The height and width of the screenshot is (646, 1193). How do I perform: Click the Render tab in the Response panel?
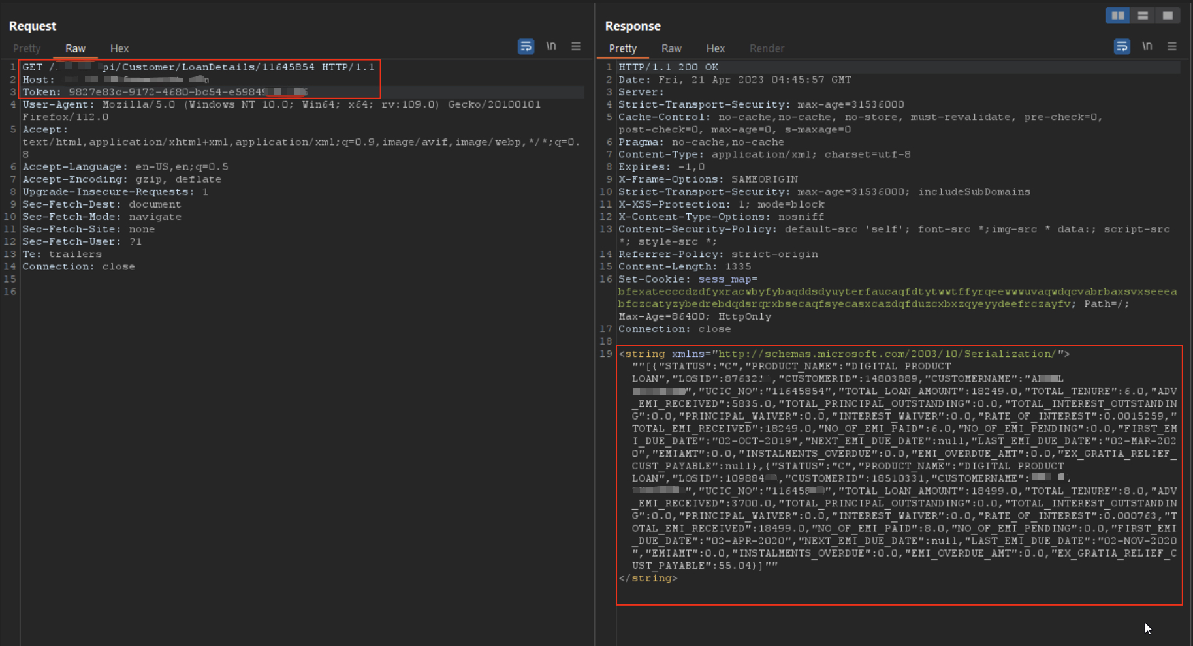click(x=767, y=48)
